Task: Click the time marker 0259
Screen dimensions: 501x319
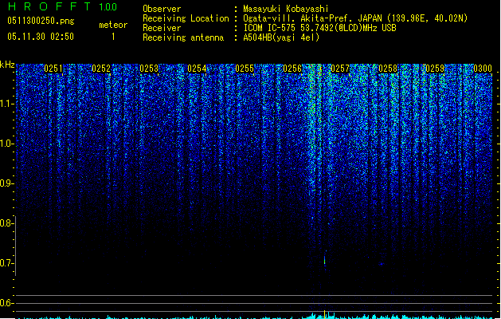Action: click(x=435, y=69)
